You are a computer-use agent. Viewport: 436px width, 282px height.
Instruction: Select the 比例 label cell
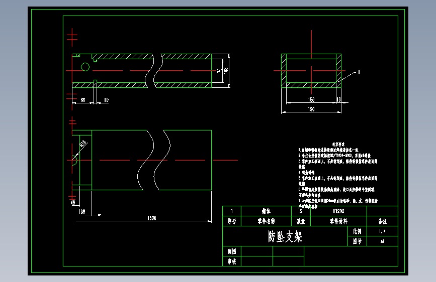click(x=358, y=231)
